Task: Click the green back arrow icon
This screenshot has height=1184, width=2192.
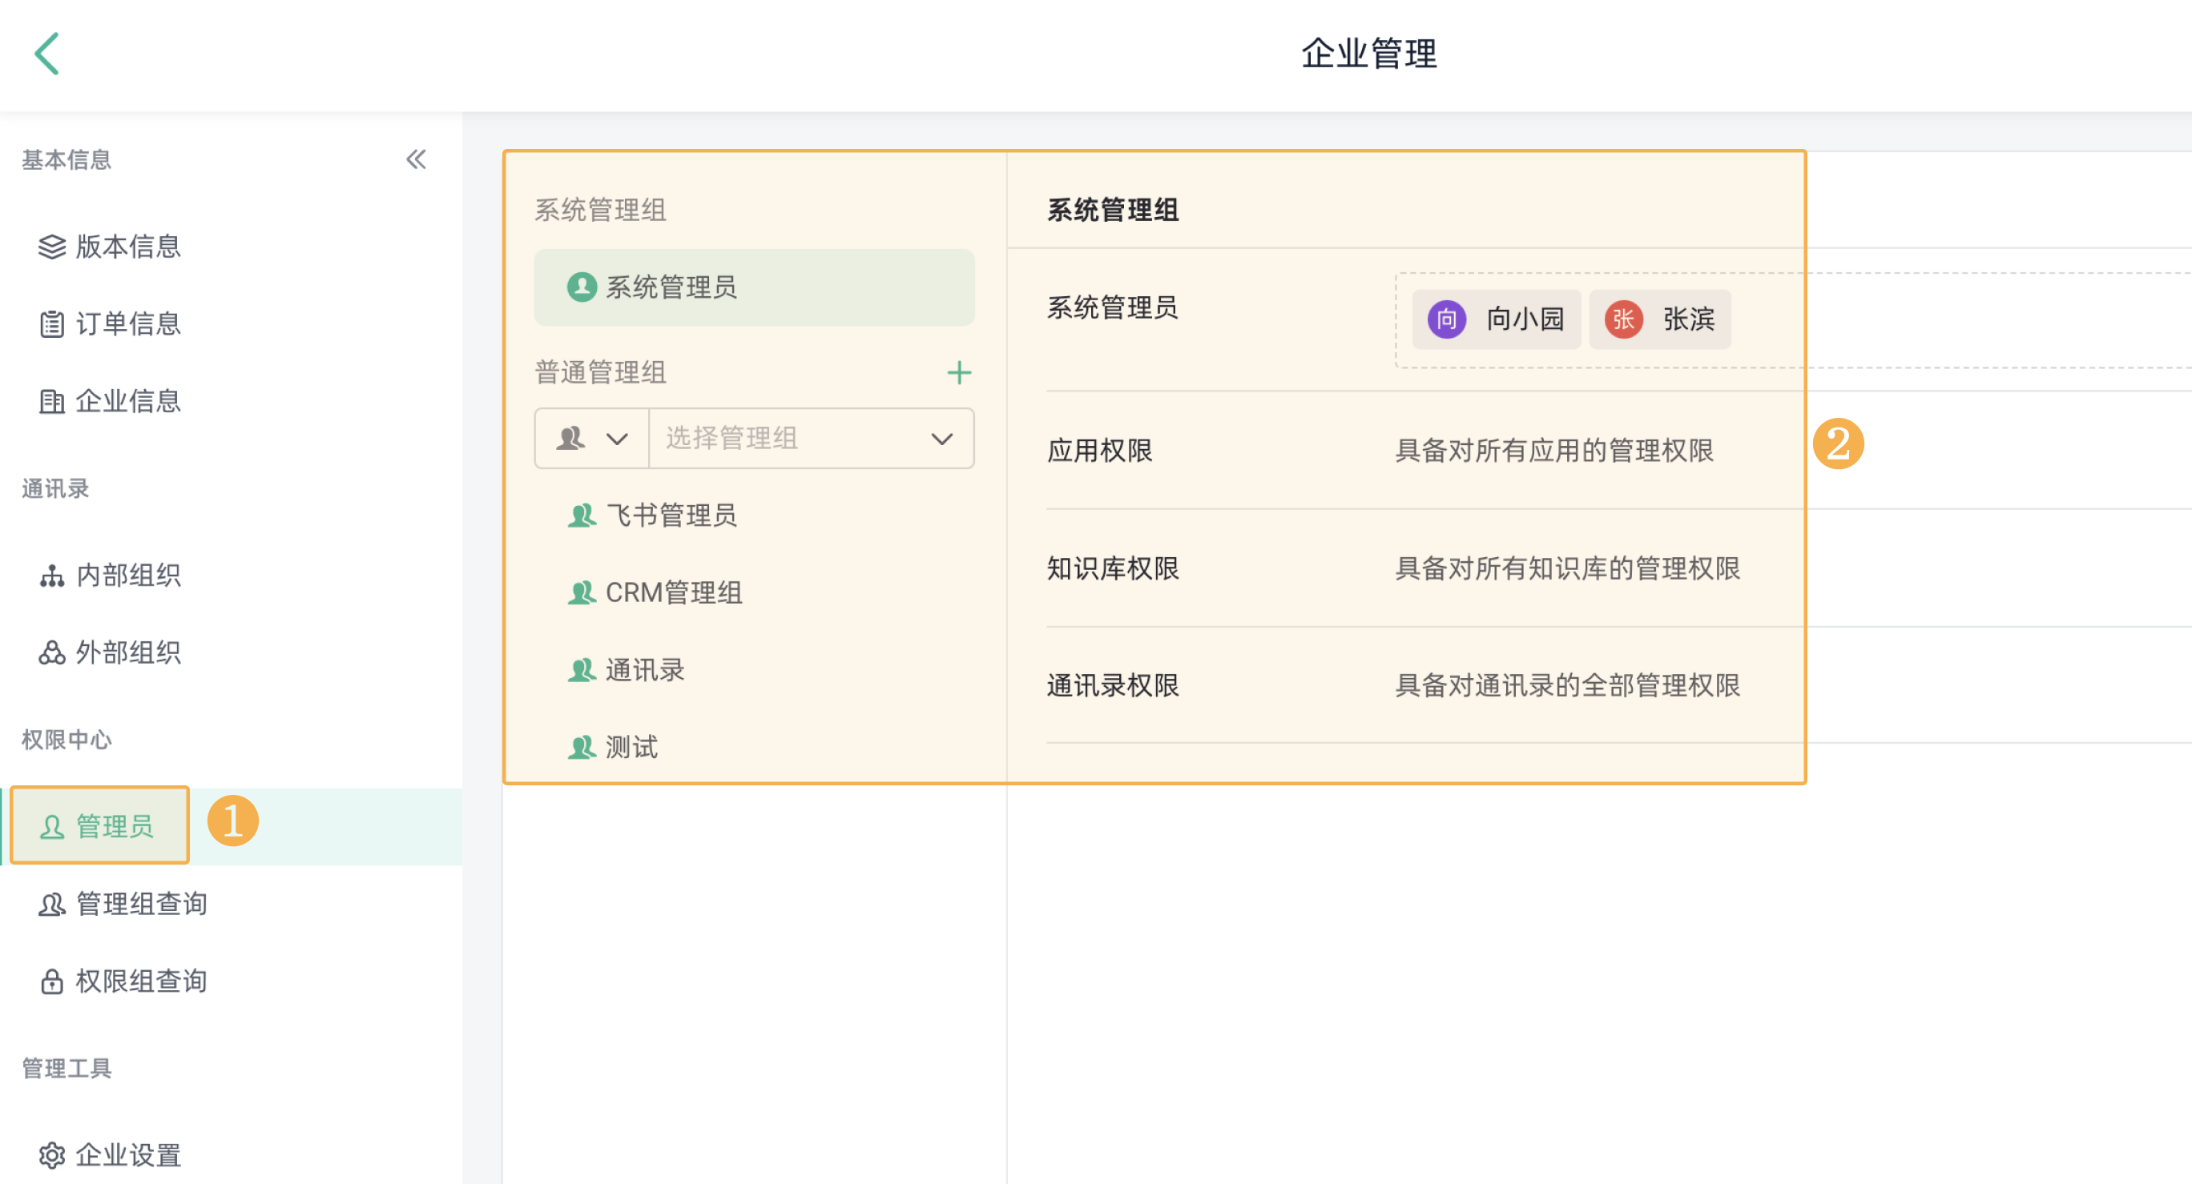Action: 47,54
